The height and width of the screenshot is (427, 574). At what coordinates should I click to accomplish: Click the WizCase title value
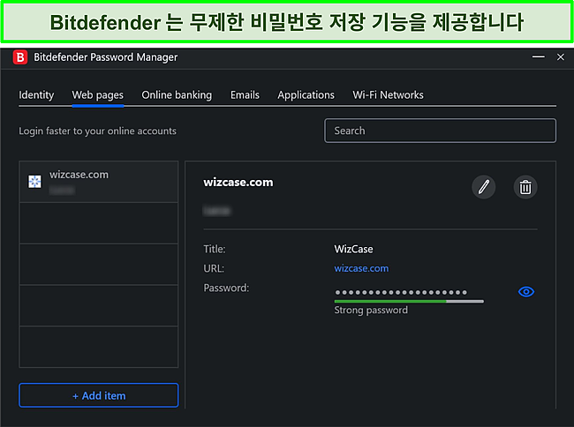[x=353, y=250]
